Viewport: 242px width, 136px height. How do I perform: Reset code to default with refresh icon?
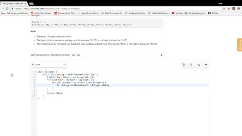point(191,65)
